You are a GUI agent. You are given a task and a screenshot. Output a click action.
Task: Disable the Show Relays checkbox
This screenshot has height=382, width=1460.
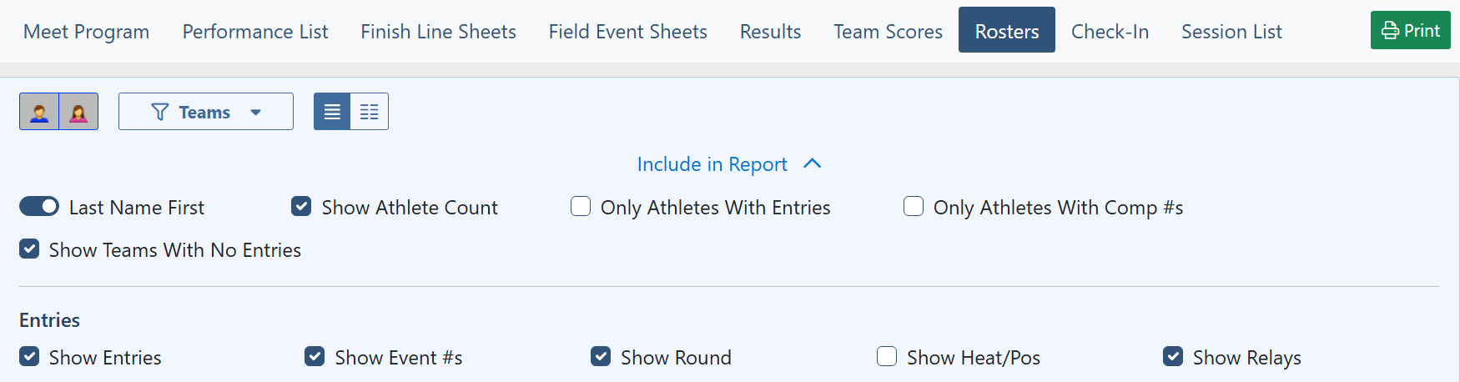[1173, 356]
